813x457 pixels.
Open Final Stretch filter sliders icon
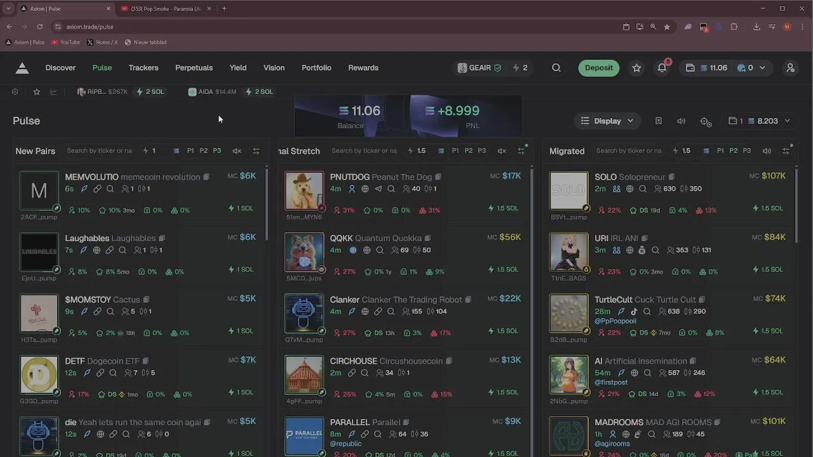[521, 151]
